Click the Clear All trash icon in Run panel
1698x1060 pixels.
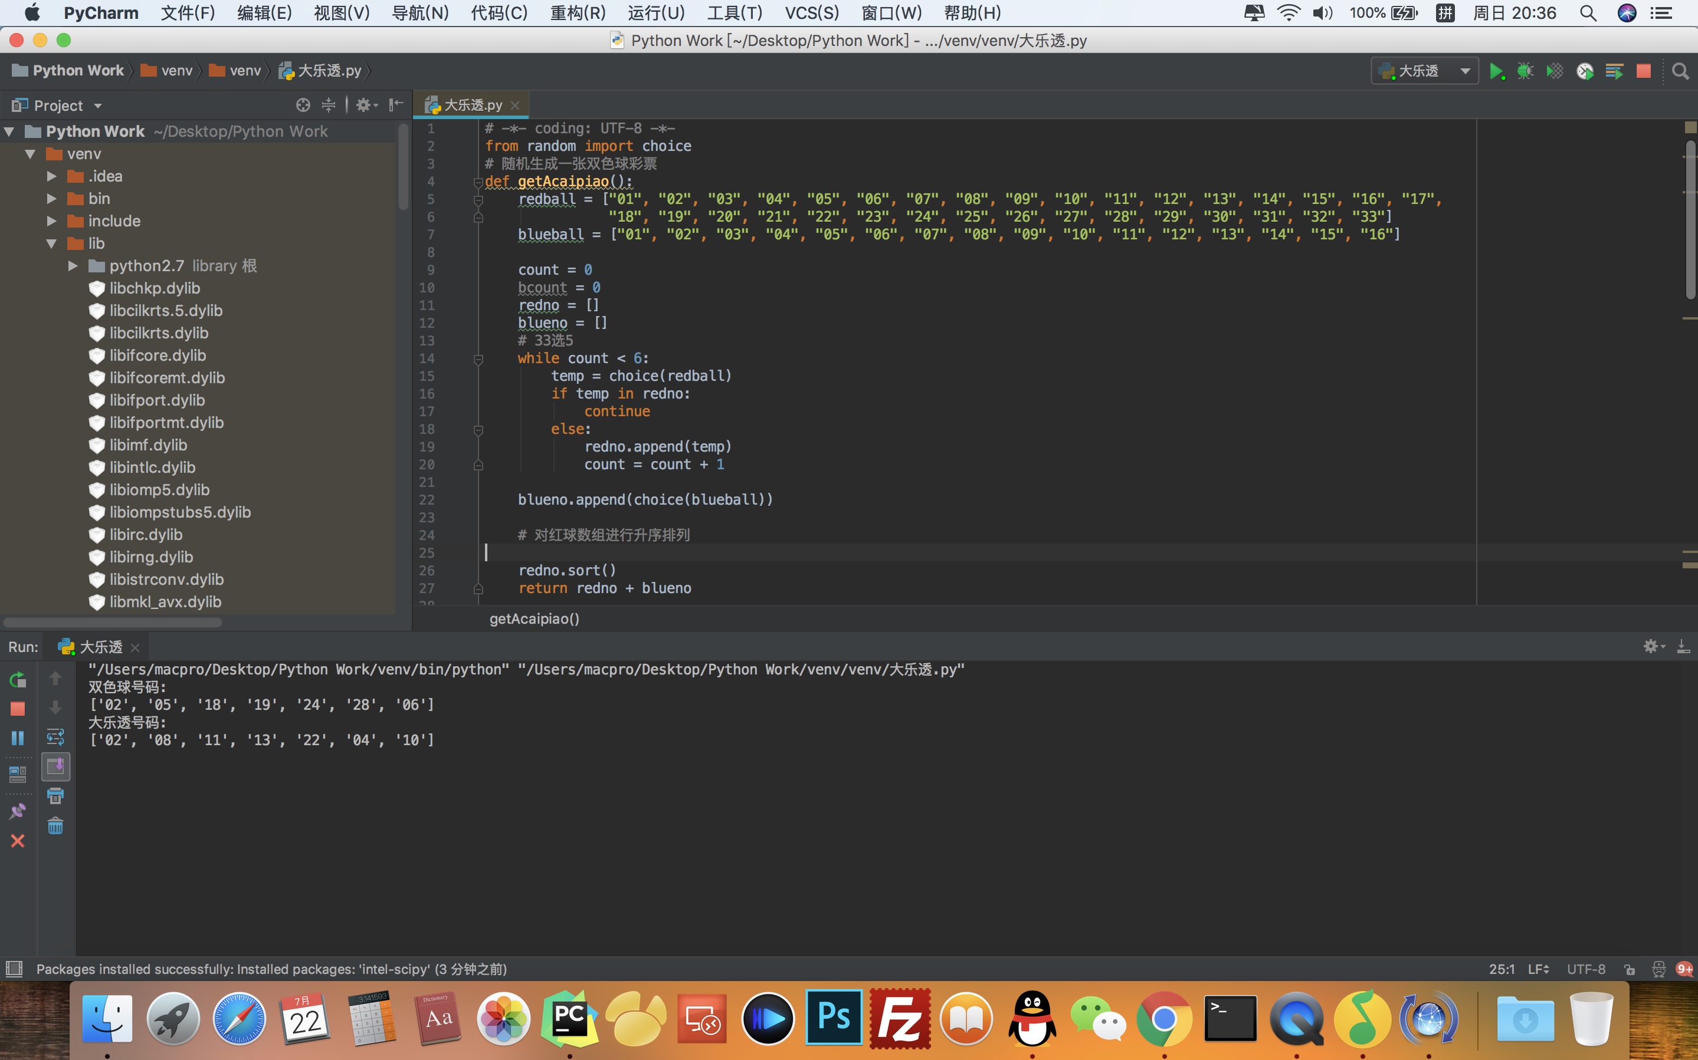pyautogui.click(x=55, y=826)
